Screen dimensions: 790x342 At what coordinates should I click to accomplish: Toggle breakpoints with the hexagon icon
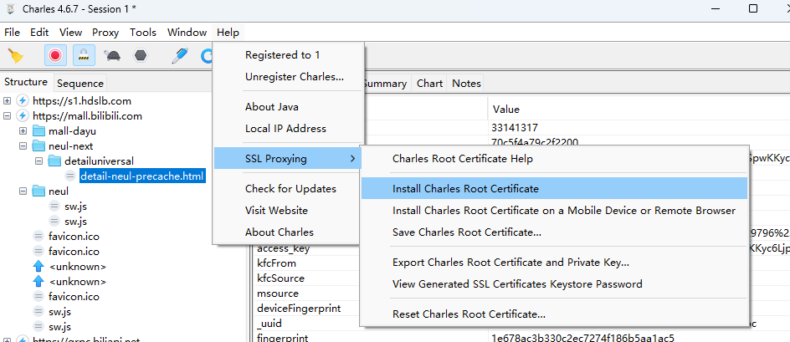click(141, 55)
